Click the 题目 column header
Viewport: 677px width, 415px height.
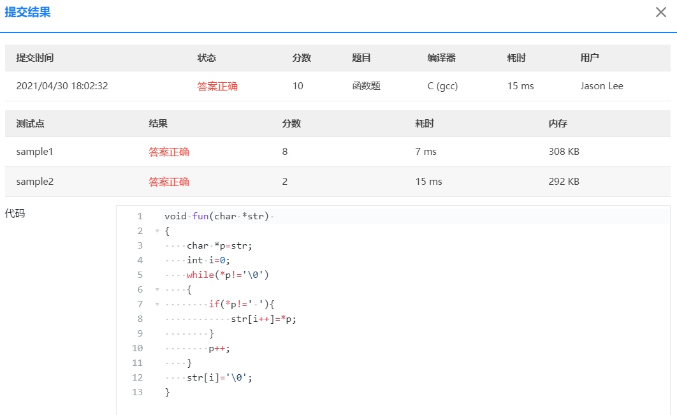click(x=361, y=58)
